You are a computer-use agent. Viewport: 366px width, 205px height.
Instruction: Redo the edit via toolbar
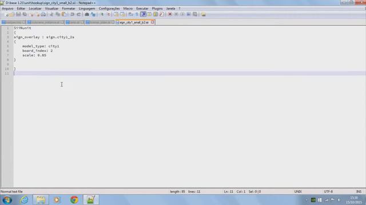pyautogui.click(x=79, y=14)
